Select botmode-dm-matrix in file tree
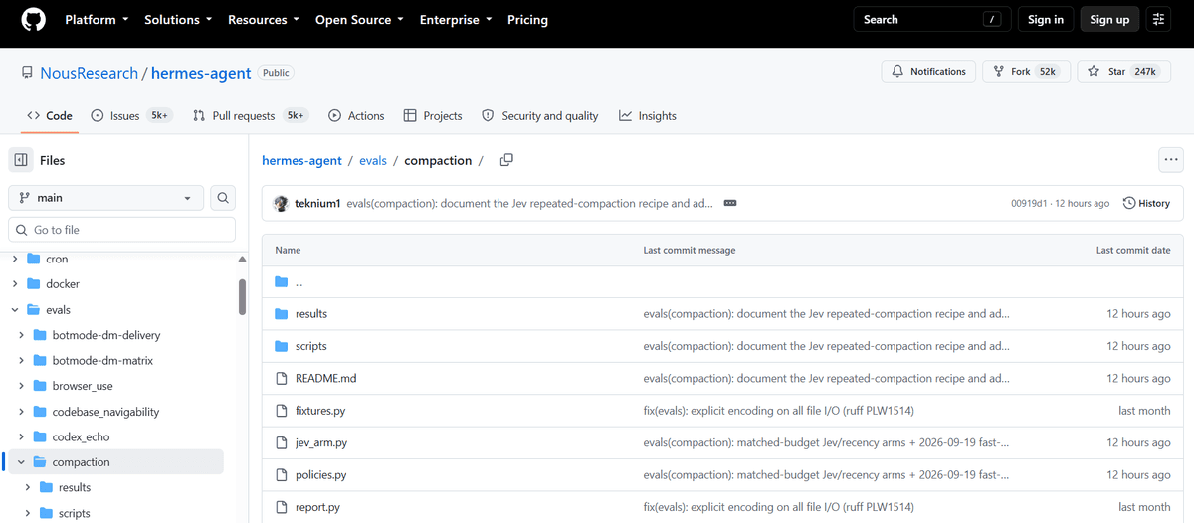This screenshot has height=523, width=1194. (x=102, y=361)
